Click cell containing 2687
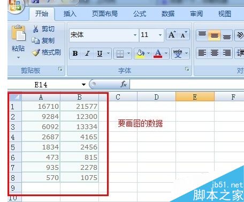Screen dimensions: 244x202 pos(41,137)
